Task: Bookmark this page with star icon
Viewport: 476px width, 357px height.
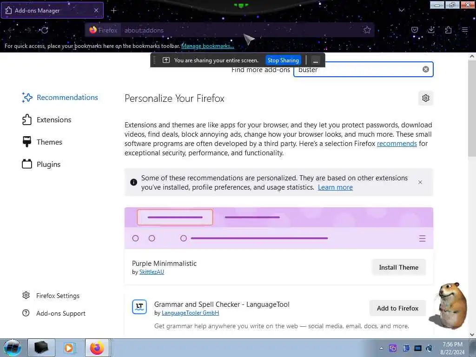Action: [x=367, y=30]
